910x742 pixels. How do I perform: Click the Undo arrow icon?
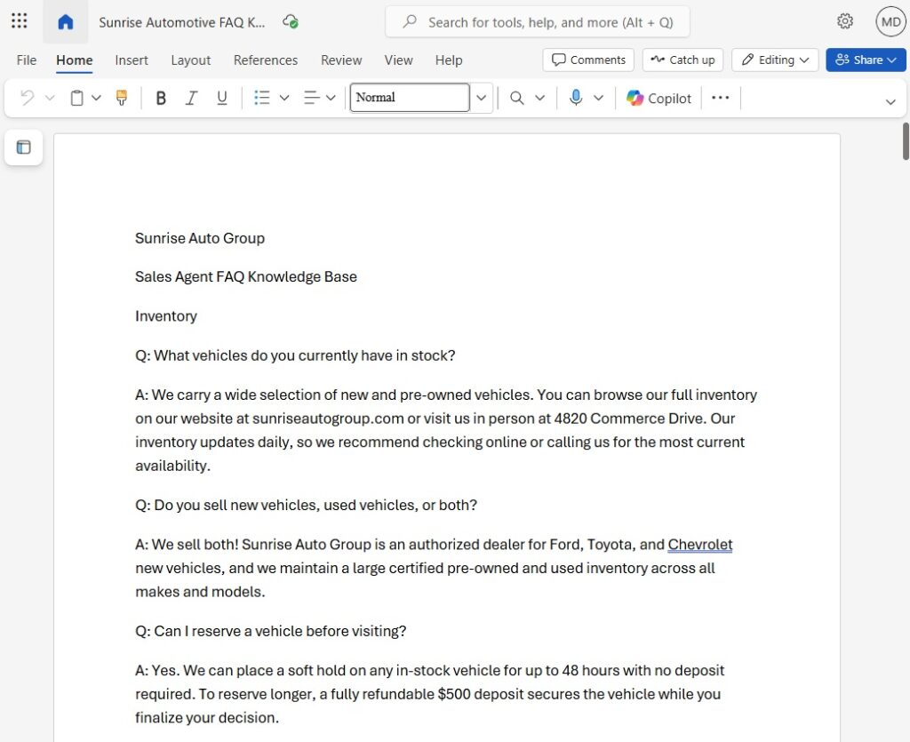[28, 98]
